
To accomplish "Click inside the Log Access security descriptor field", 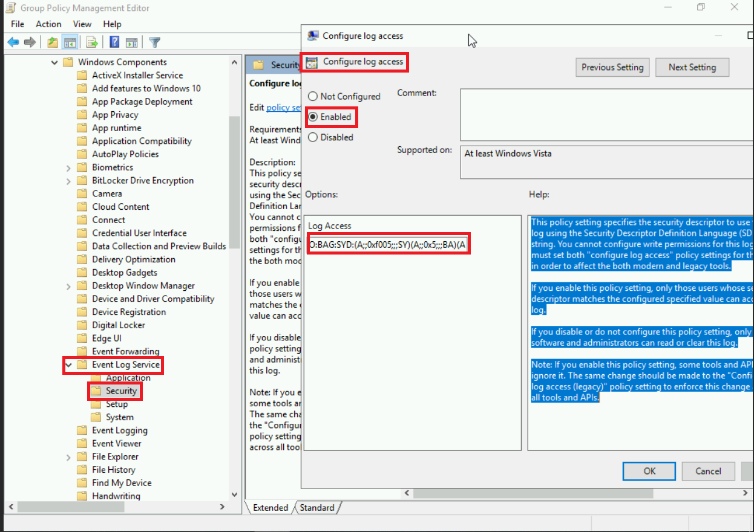I will 388,244.
